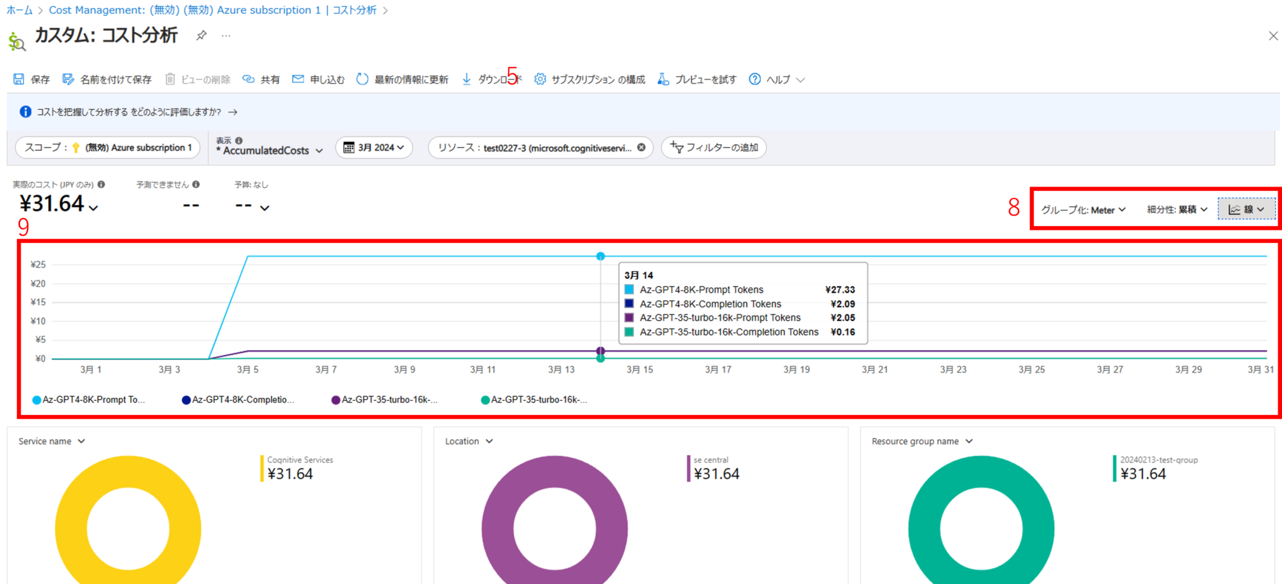Screen dimensions: 1282x584
Task: Click the フィルターの追加 button
Action: (x=714, y=148)
